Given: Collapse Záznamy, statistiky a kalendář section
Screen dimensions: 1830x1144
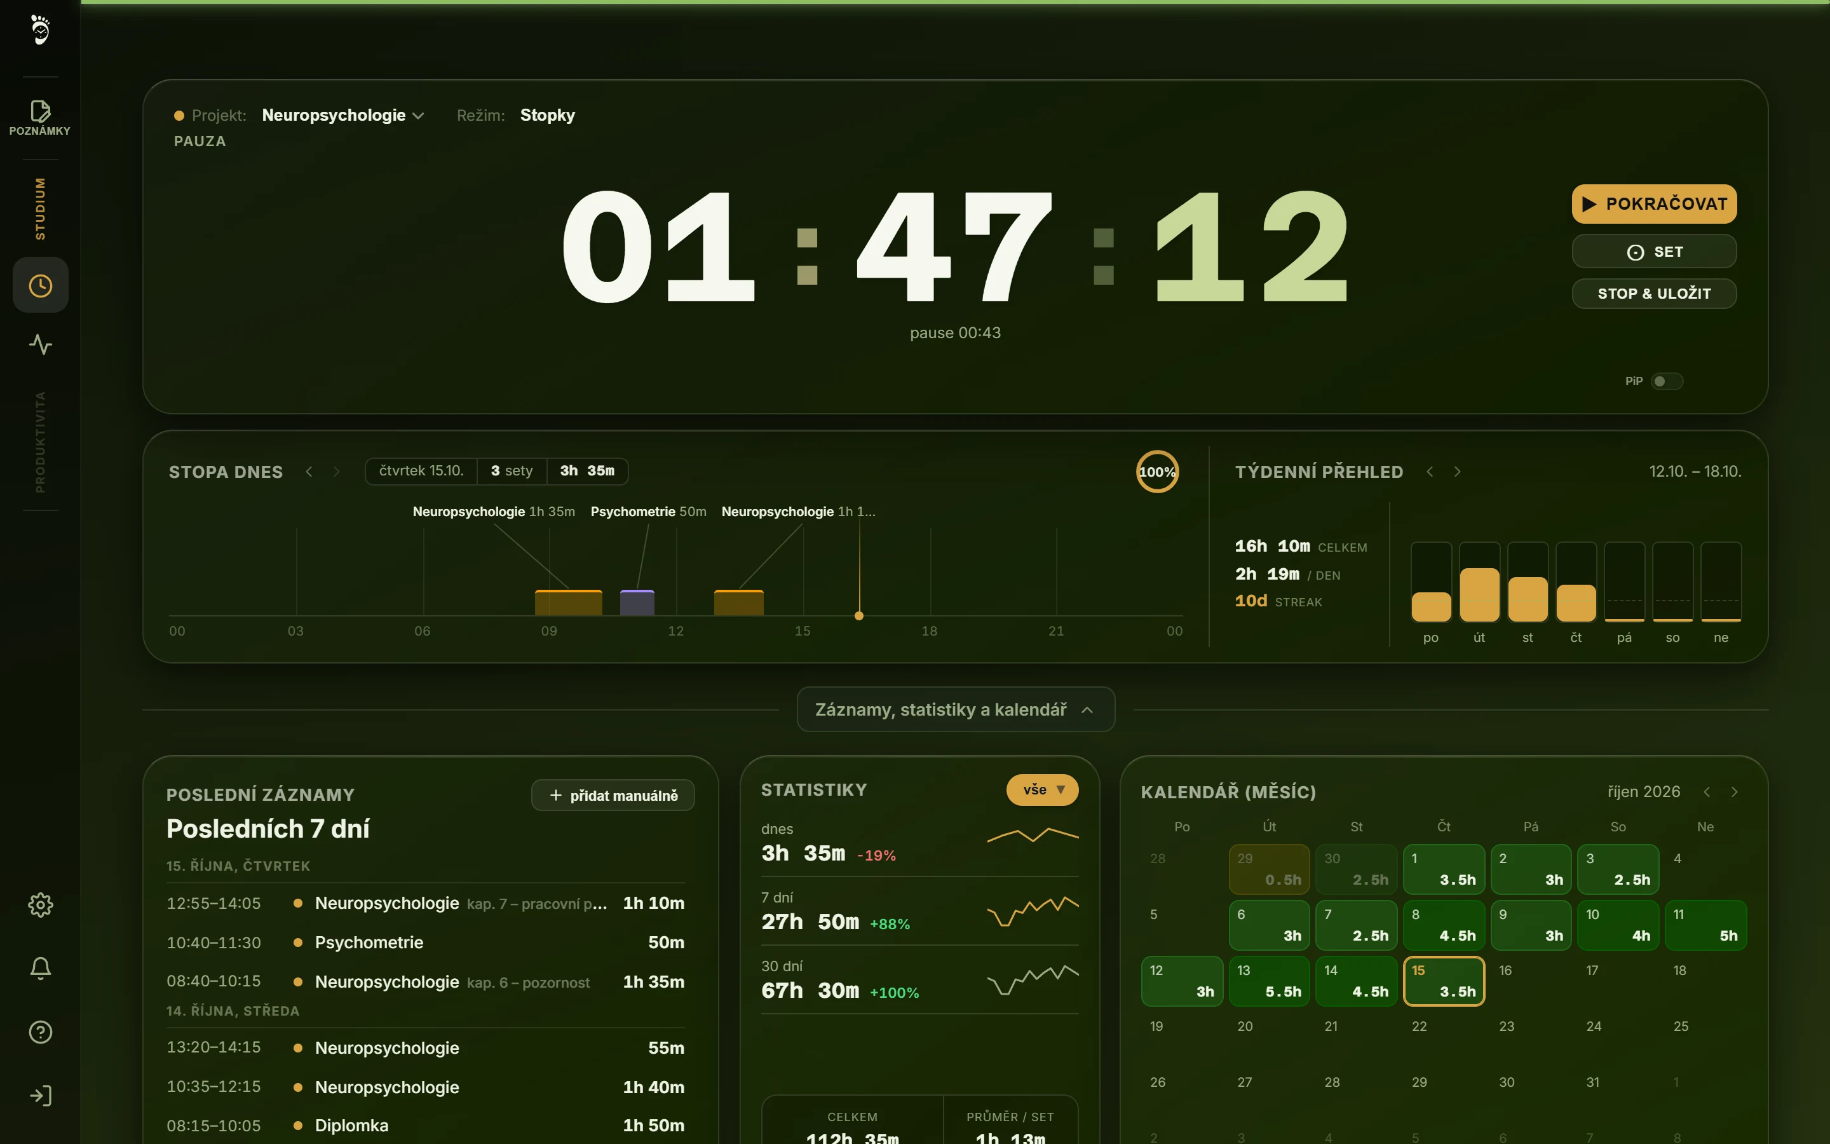Looking at the screenshot, I should [x=955, y=709].
